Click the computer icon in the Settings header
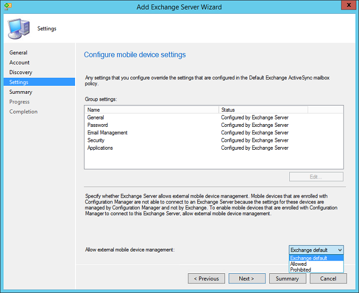 [x=19, y=28]
